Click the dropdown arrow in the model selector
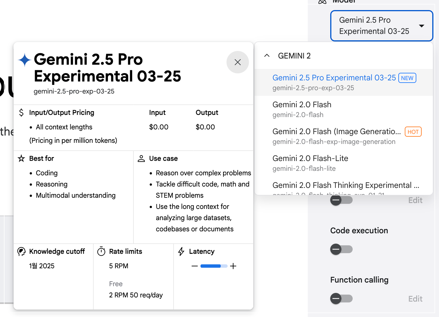 tap(422, 25)
